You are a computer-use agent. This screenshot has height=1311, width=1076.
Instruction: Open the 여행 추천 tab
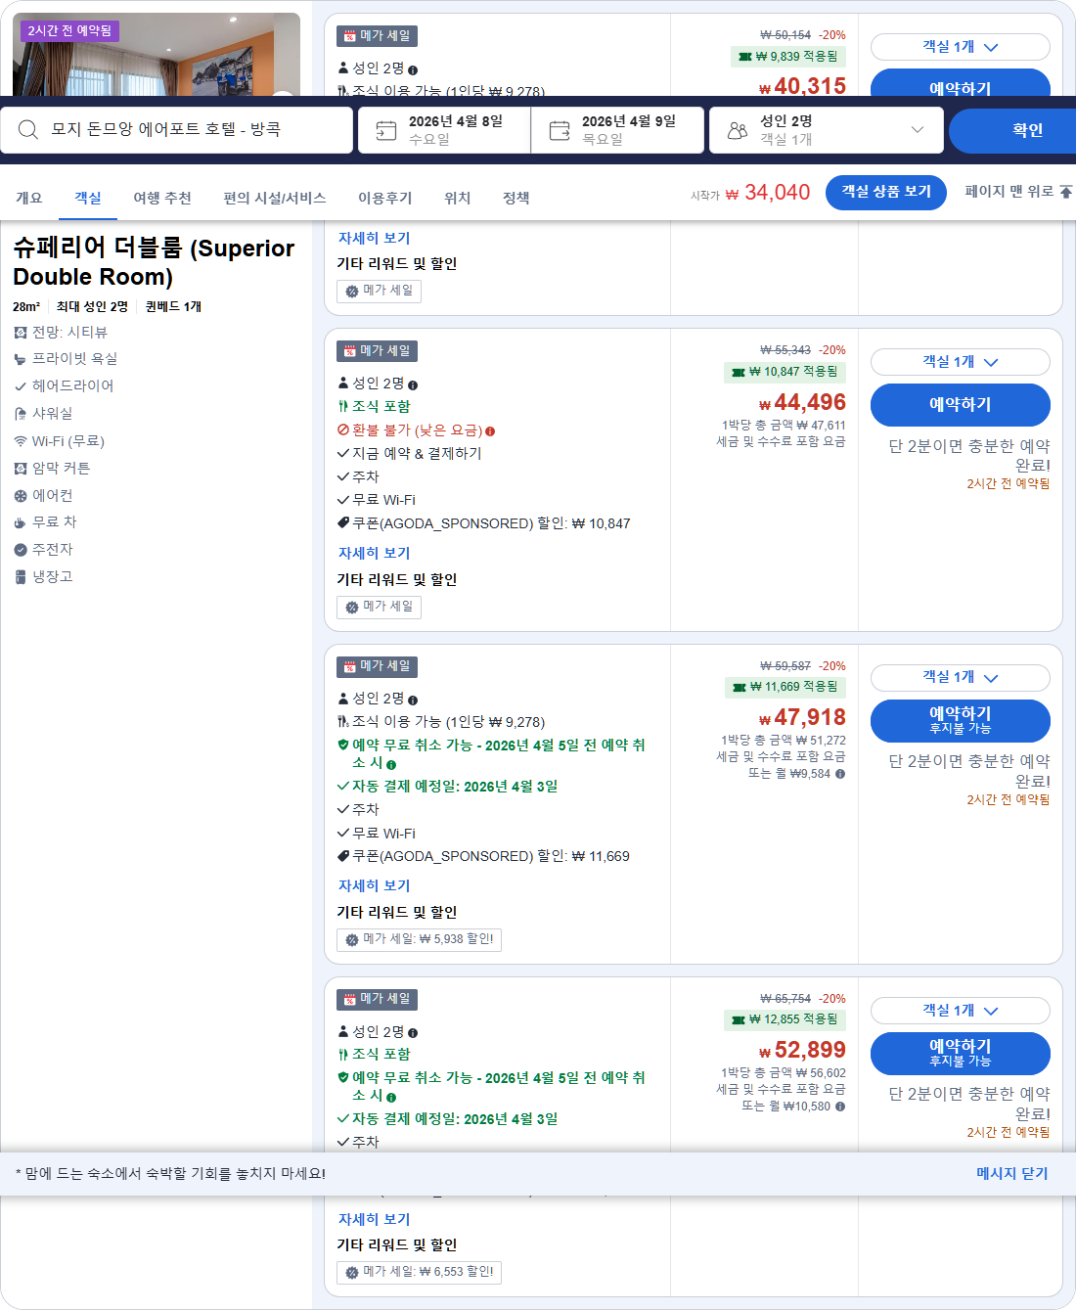click(162, 198)
